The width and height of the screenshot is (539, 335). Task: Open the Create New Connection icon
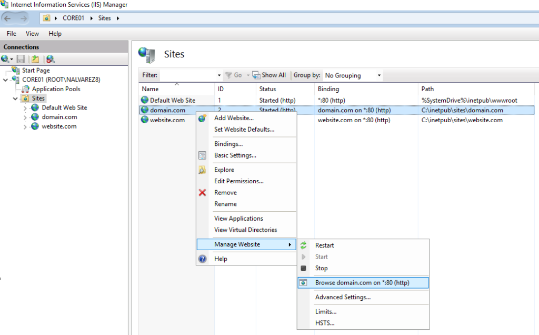pyautogui.click(x=5, y=59)
